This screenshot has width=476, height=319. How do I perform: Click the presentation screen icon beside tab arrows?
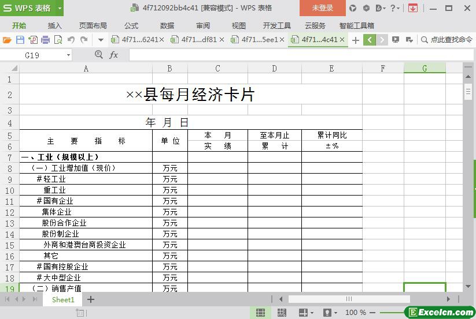(x=395, y=40)
